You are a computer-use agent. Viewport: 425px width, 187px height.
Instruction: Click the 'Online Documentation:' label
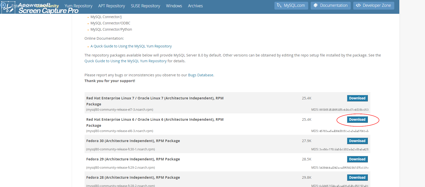coord(104,38)
